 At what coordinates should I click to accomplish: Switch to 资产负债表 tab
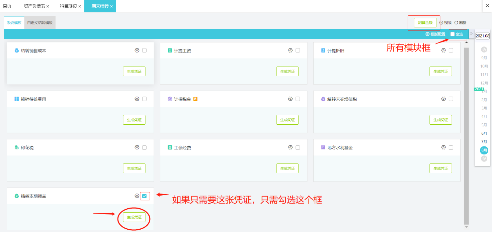(34, 6)
